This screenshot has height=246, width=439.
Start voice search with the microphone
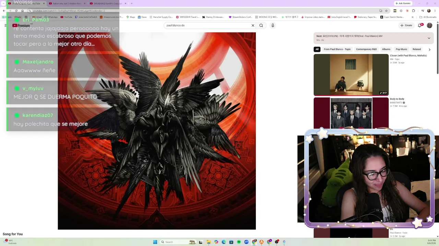point(273,25)
